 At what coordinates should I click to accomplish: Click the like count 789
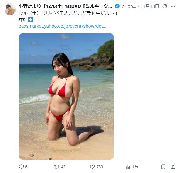100,167
